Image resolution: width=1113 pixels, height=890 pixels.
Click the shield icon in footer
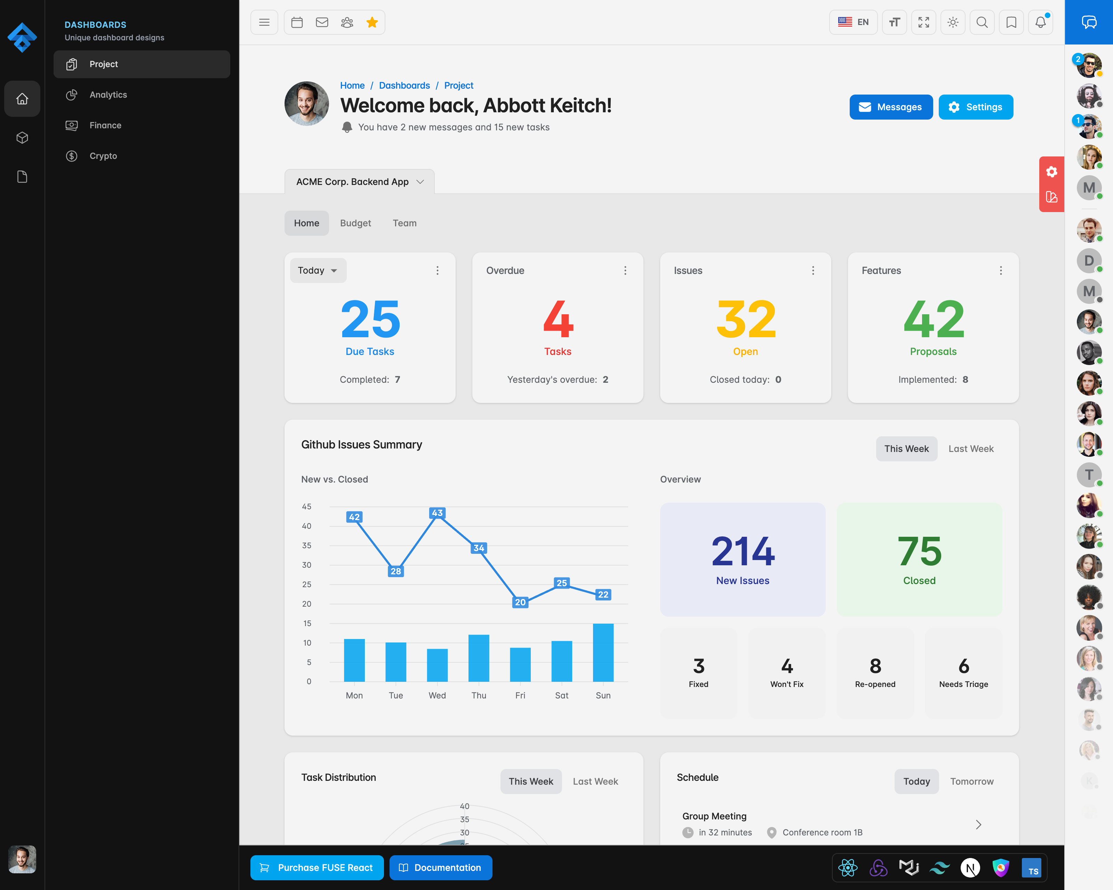pos(1000,868)
